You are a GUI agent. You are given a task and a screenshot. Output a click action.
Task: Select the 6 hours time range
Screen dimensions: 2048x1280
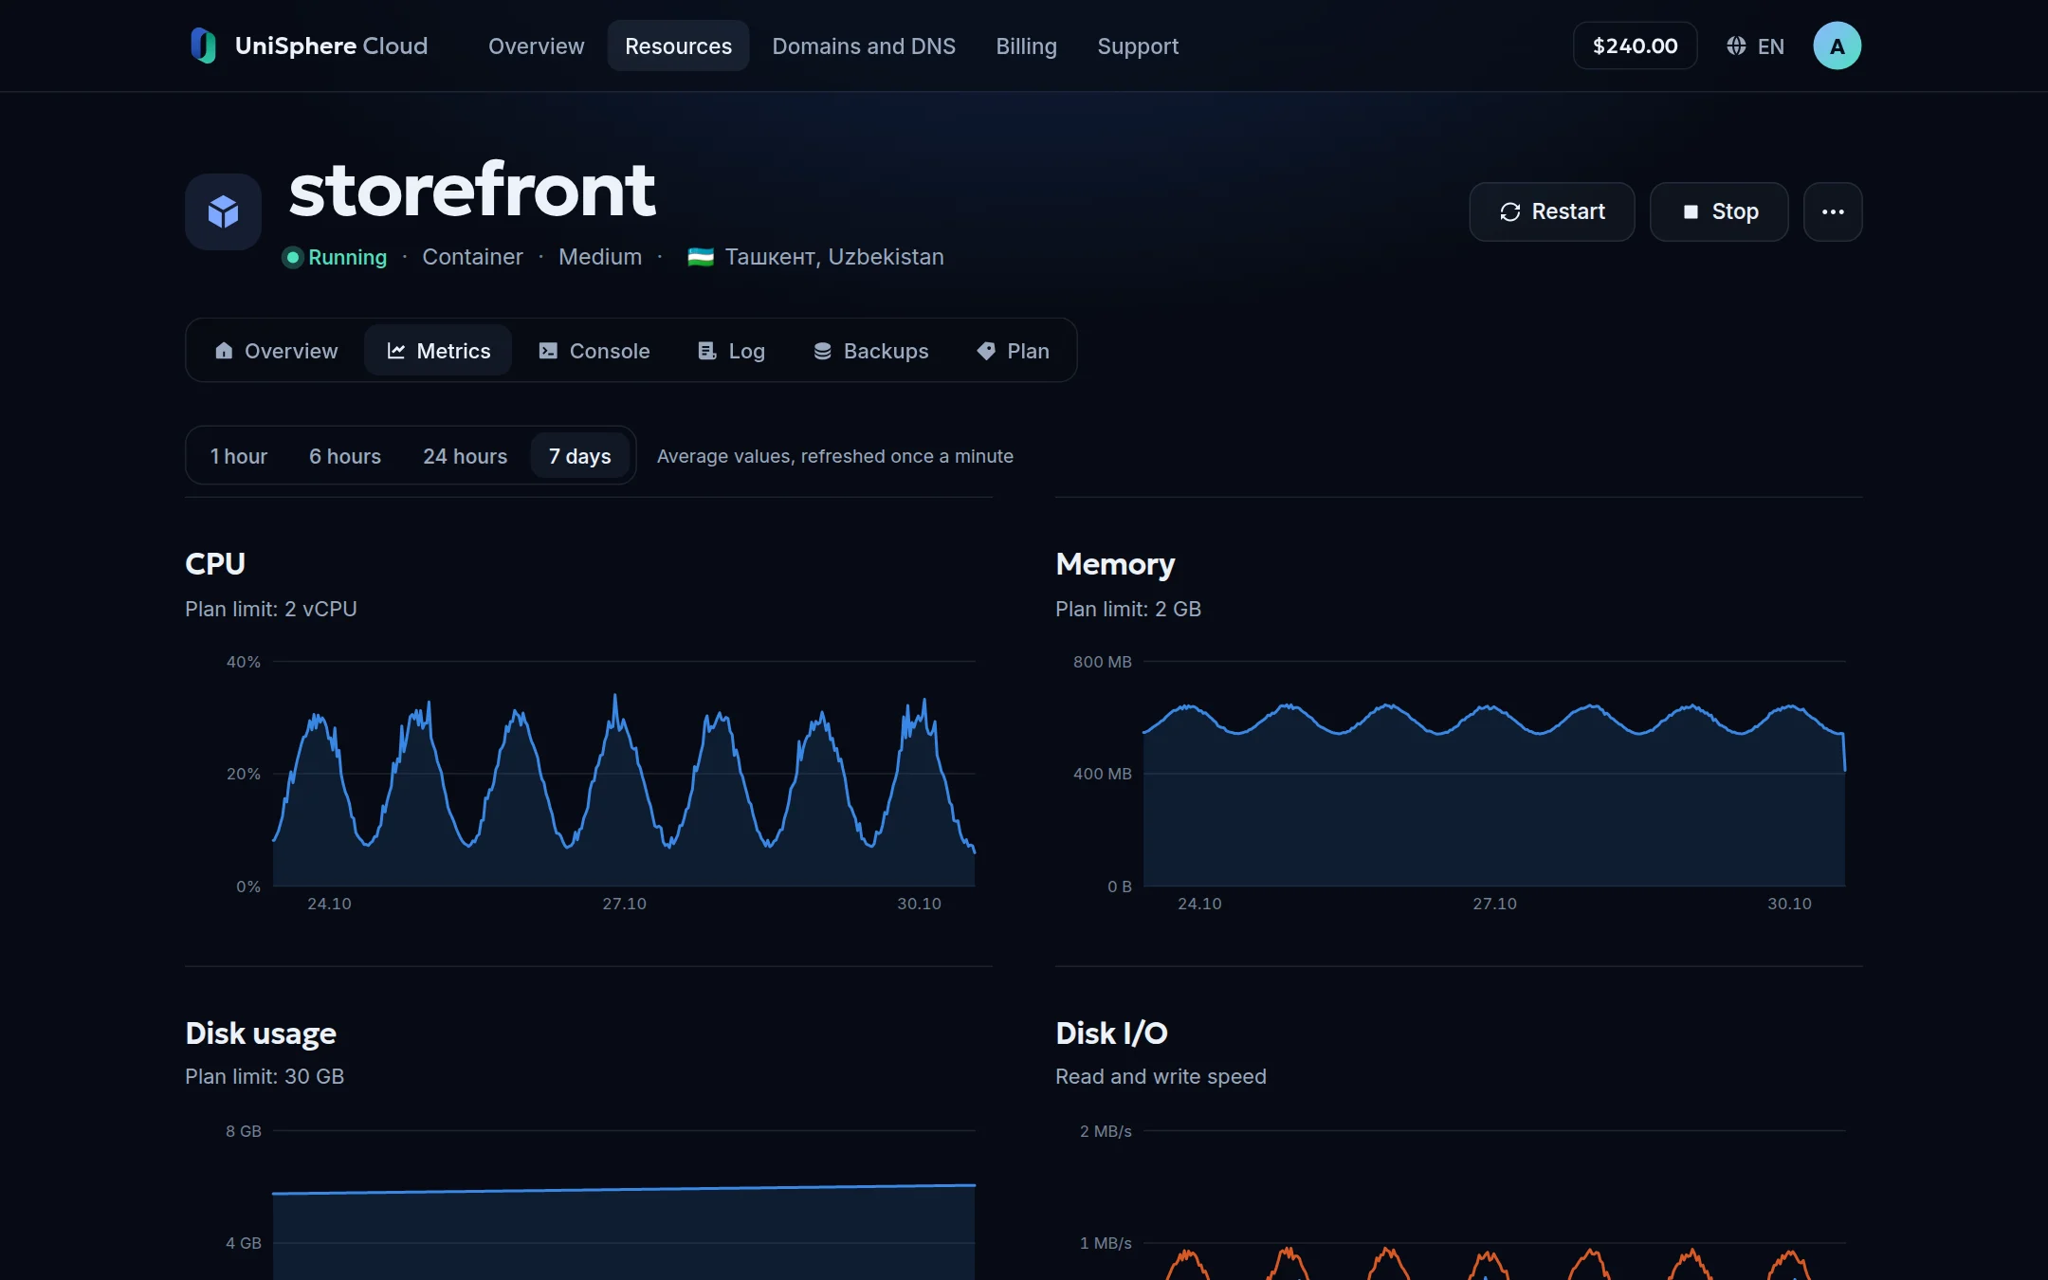[x=345, y=456]
